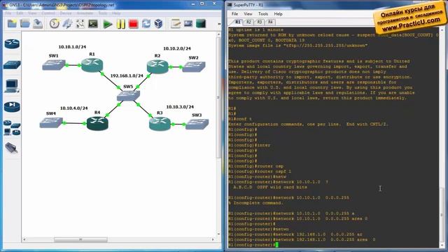
Task: Click GNS3 canvas horizontal scrollbar thumb
Action: [x=80, y=239]
